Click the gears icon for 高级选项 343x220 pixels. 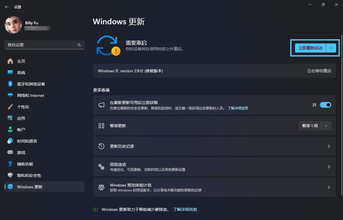(101, 167)
